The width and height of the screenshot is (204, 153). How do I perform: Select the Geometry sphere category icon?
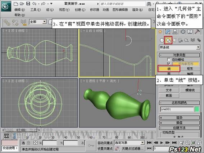click(162, 40)
